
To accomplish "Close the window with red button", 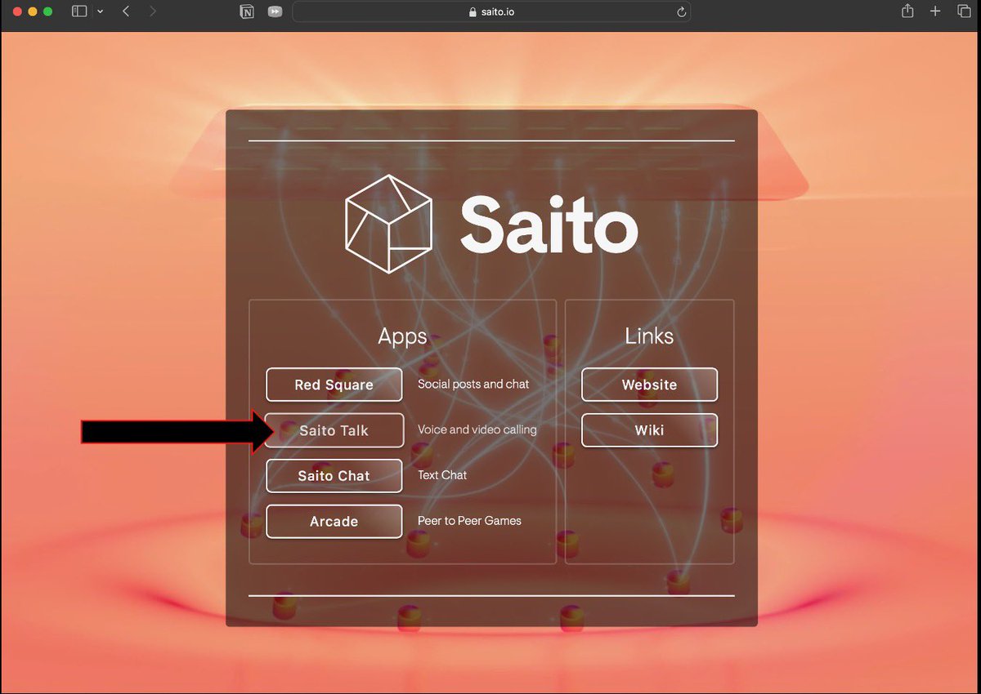I will point(18,11).
